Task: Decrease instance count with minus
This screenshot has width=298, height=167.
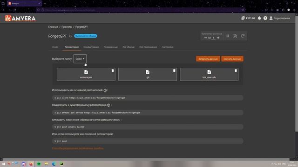Action: pos(205,38)
